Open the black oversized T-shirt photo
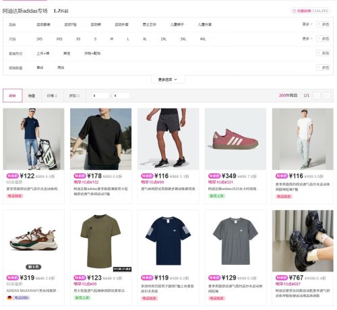The image size is (337, 310). (101, 139)
